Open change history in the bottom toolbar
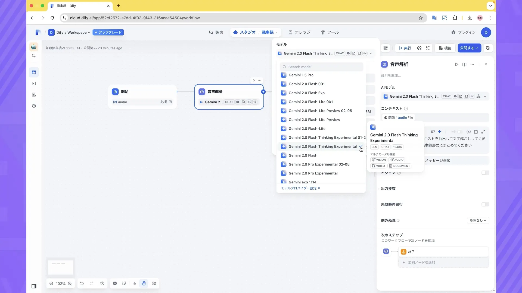Image resolution: width=522 pixels, height=293 pixels. pos(102,284)
